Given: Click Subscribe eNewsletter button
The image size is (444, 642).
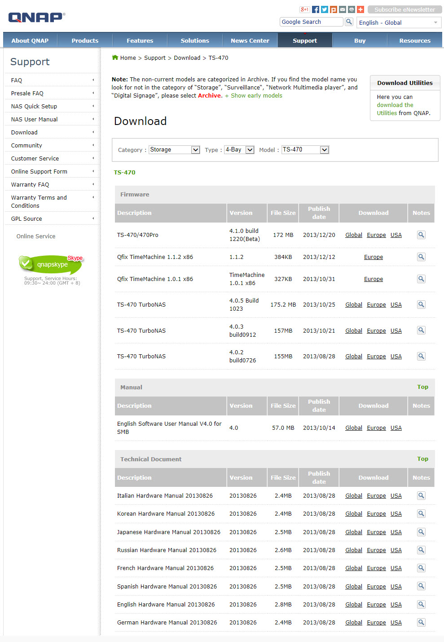Looking at the screenshot, I should [x=404, y=9].
